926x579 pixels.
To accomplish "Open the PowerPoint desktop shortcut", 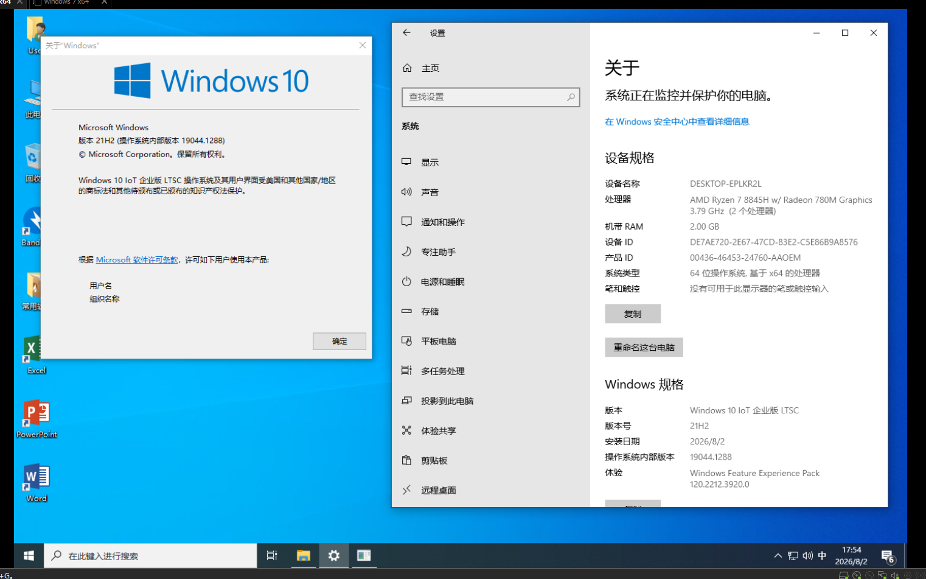I will click(x=37, y=419).
